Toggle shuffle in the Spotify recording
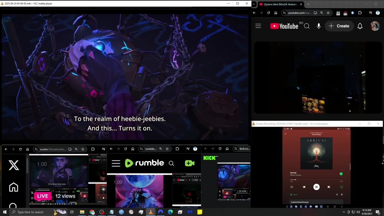384x216 pixels. coord(291,187)
